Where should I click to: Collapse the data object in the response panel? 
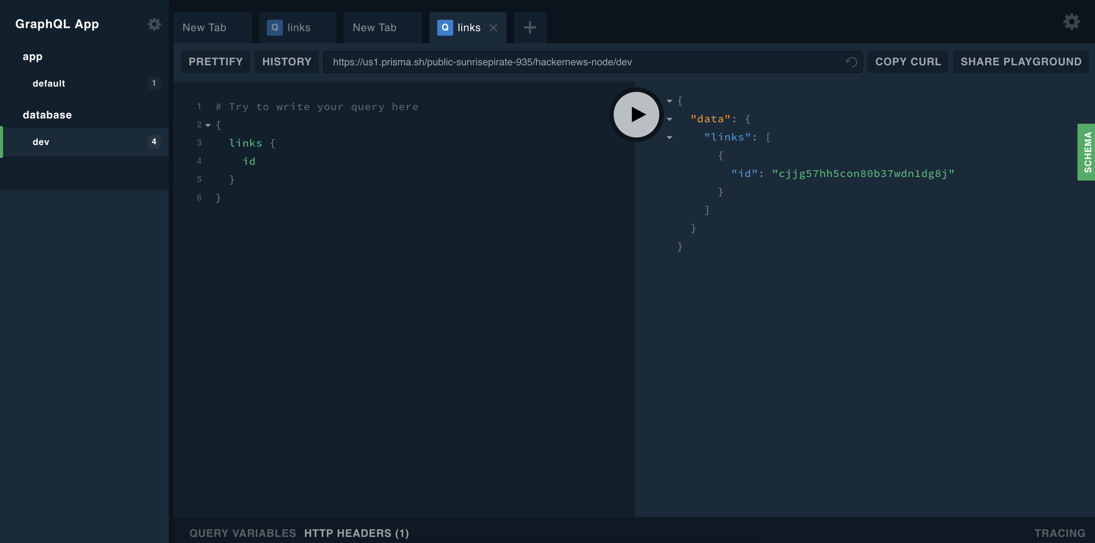(x=670, y=119)
